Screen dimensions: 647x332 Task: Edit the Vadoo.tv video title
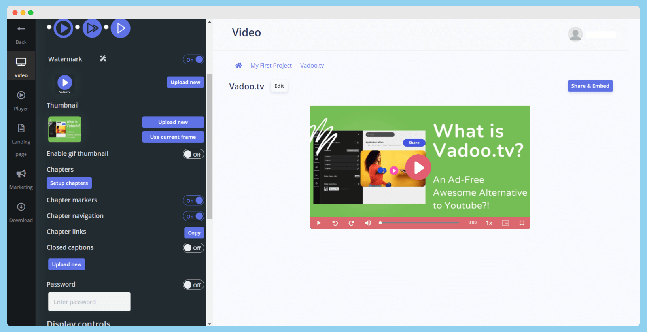coord(279,86)
